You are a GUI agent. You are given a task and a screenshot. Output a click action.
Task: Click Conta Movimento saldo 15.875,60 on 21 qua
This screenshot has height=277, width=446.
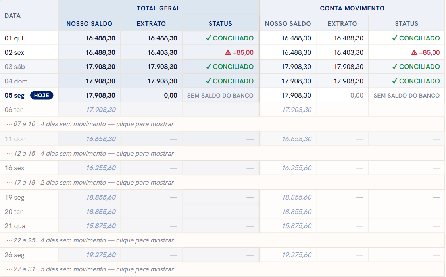pos(297,226)
